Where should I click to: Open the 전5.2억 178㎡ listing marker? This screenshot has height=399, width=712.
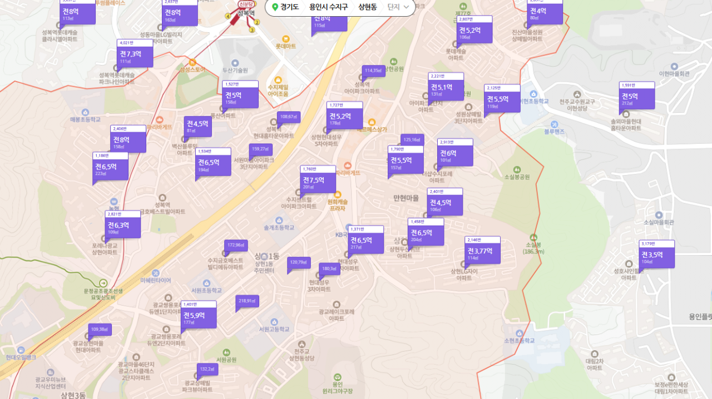[345, 115]
